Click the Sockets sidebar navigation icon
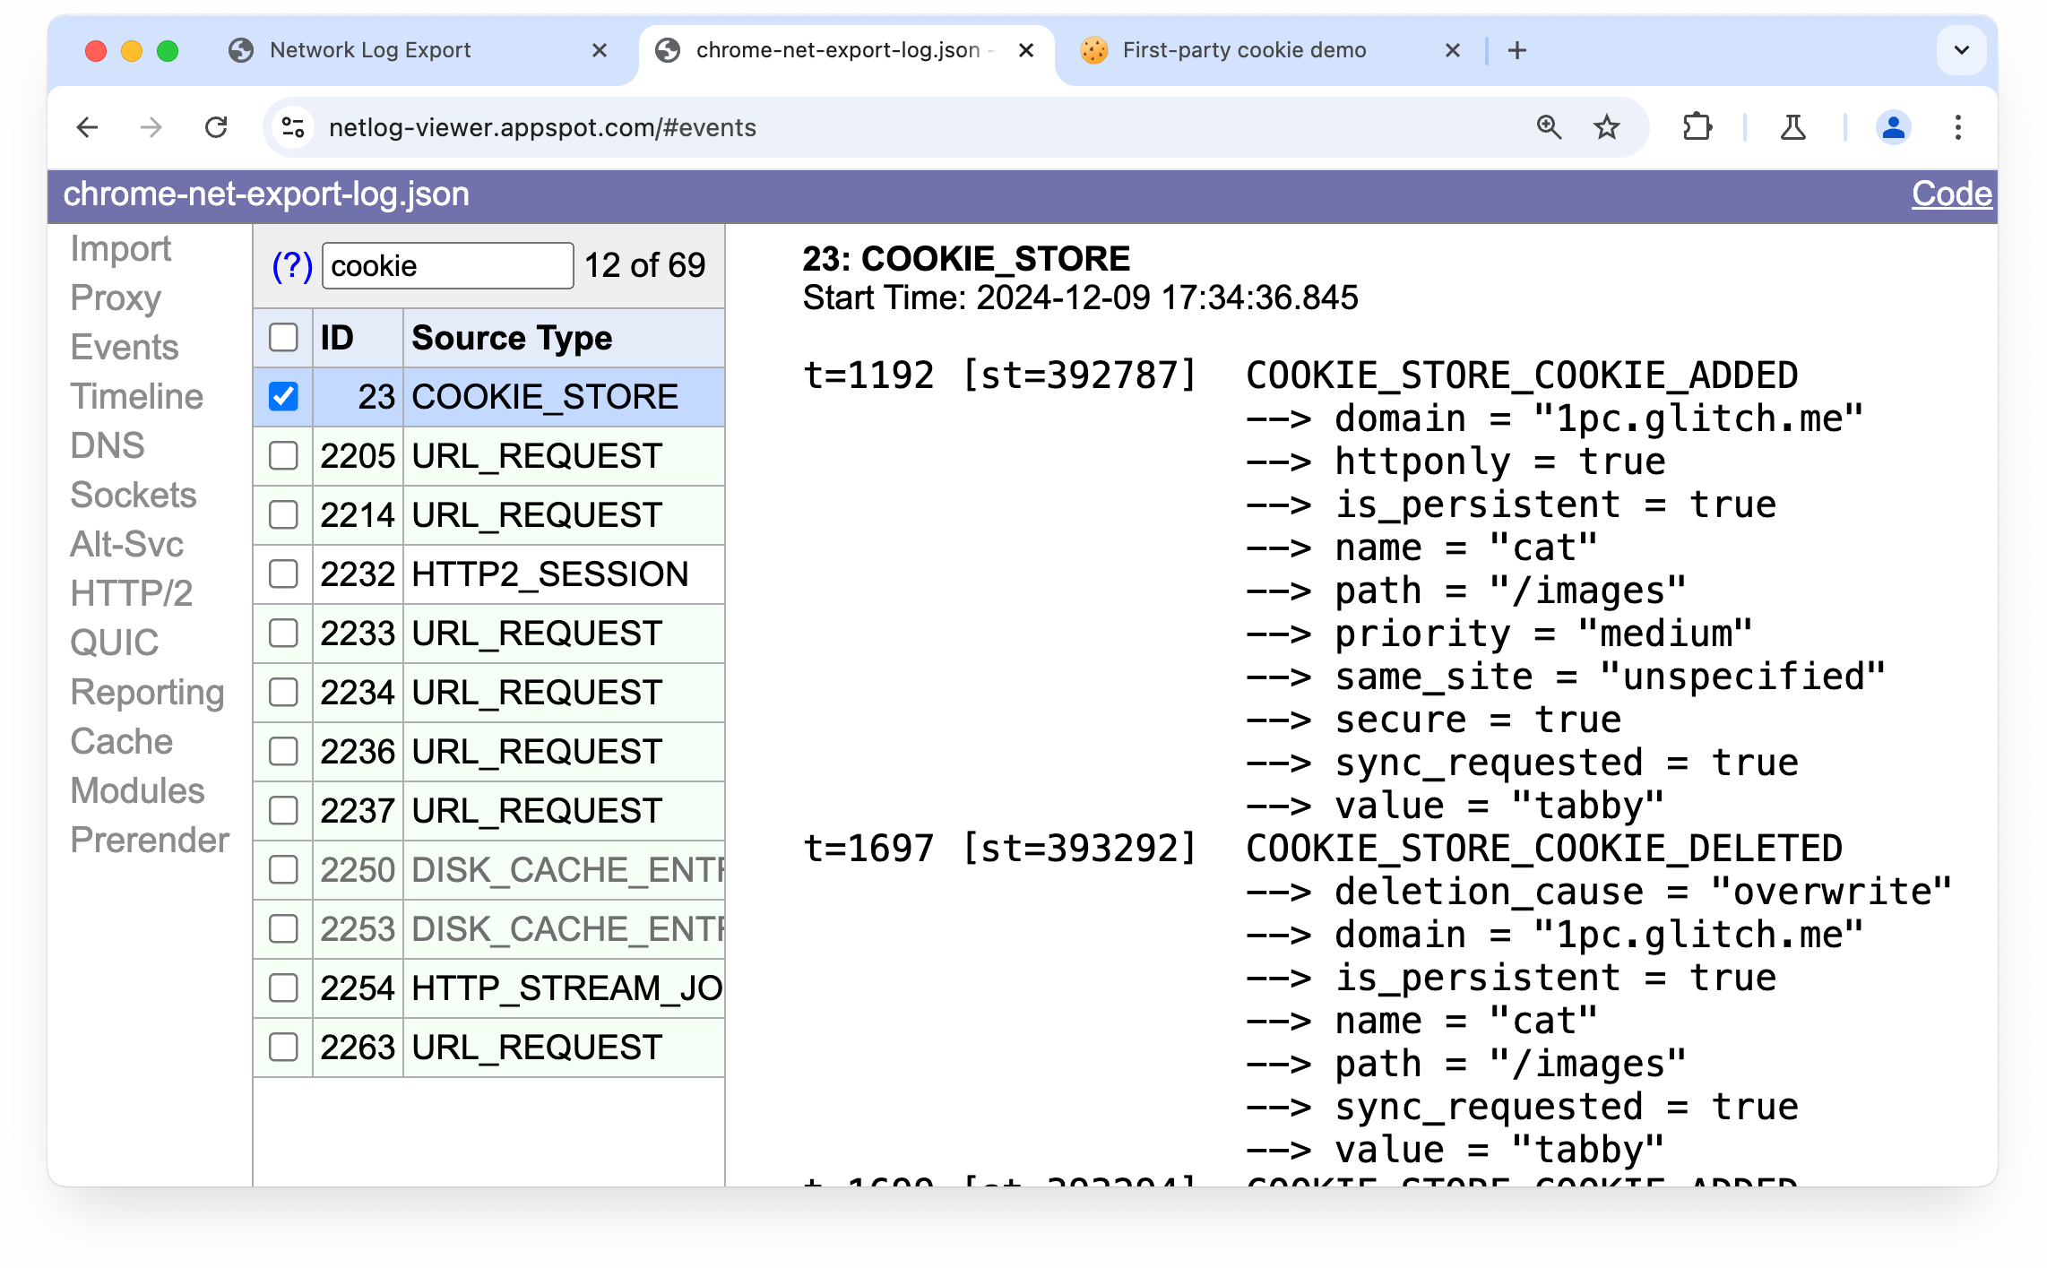 click(130, 496)
